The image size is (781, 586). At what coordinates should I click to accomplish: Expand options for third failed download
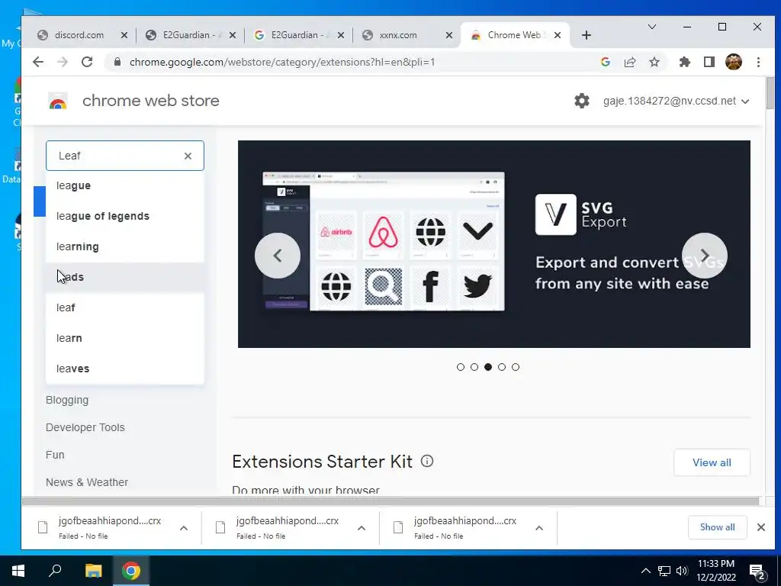point(539,528)
